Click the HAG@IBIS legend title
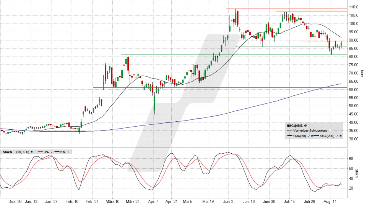 coord(295,126)
